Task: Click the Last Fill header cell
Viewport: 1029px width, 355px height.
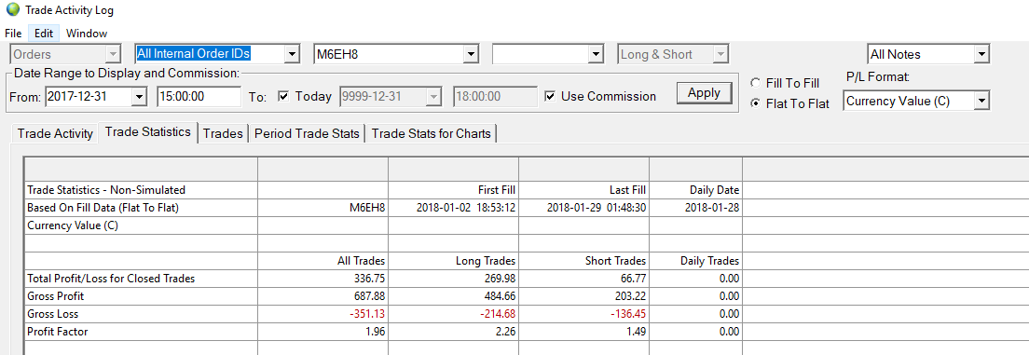Action: (584, 190)
